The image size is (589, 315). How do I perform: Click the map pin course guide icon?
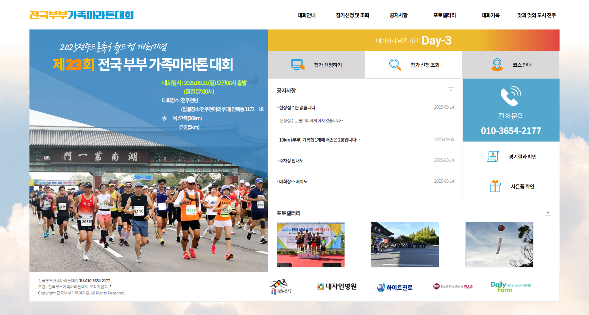pos(497,65)
